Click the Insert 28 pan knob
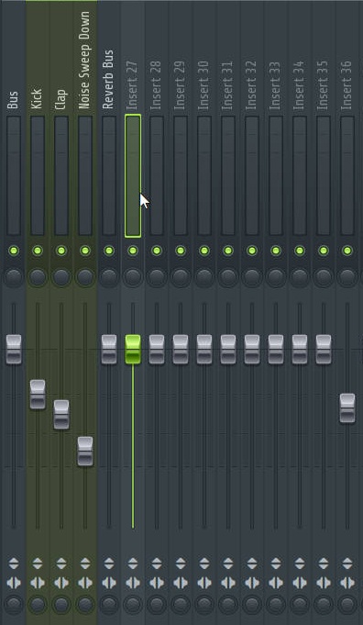 click(157, 277)
